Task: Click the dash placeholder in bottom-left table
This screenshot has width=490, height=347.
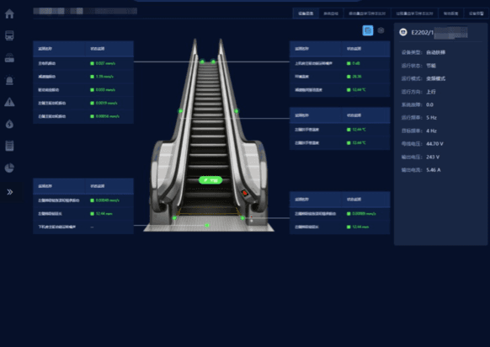Action: (x=92, y=227)
